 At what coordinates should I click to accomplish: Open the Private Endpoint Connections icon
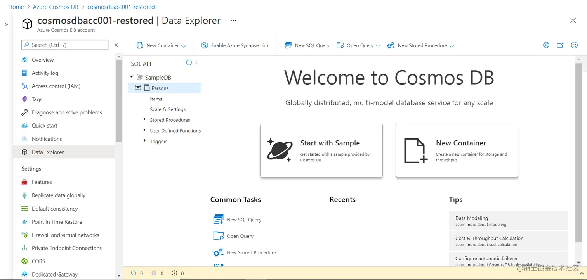[x=24, y=248]
